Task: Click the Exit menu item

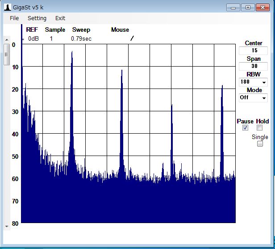Action: point(60,18)
